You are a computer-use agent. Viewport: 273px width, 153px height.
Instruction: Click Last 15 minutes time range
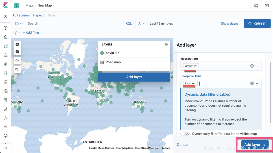161,23
